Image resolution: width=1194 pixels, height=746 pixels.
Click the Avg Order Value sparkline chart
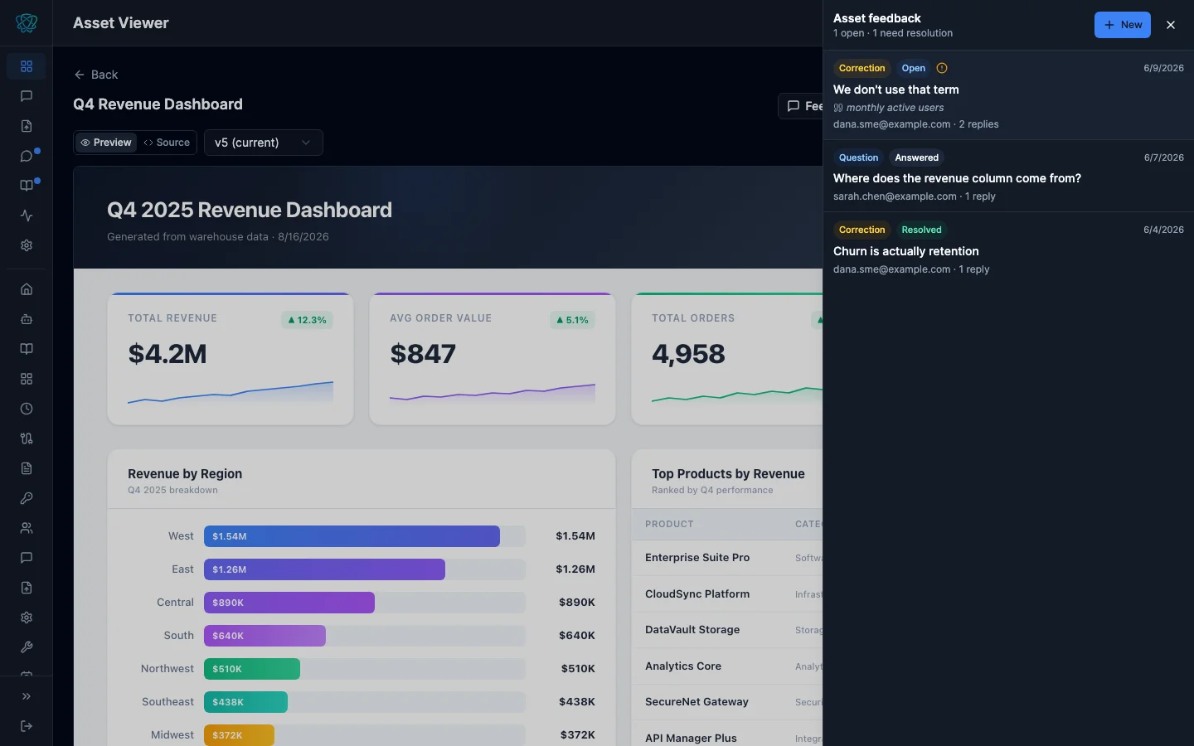pyautogui.click(x=493, y=393)
